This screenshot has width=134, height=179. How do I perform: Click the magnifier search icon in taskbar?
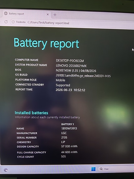click(101, 169)
